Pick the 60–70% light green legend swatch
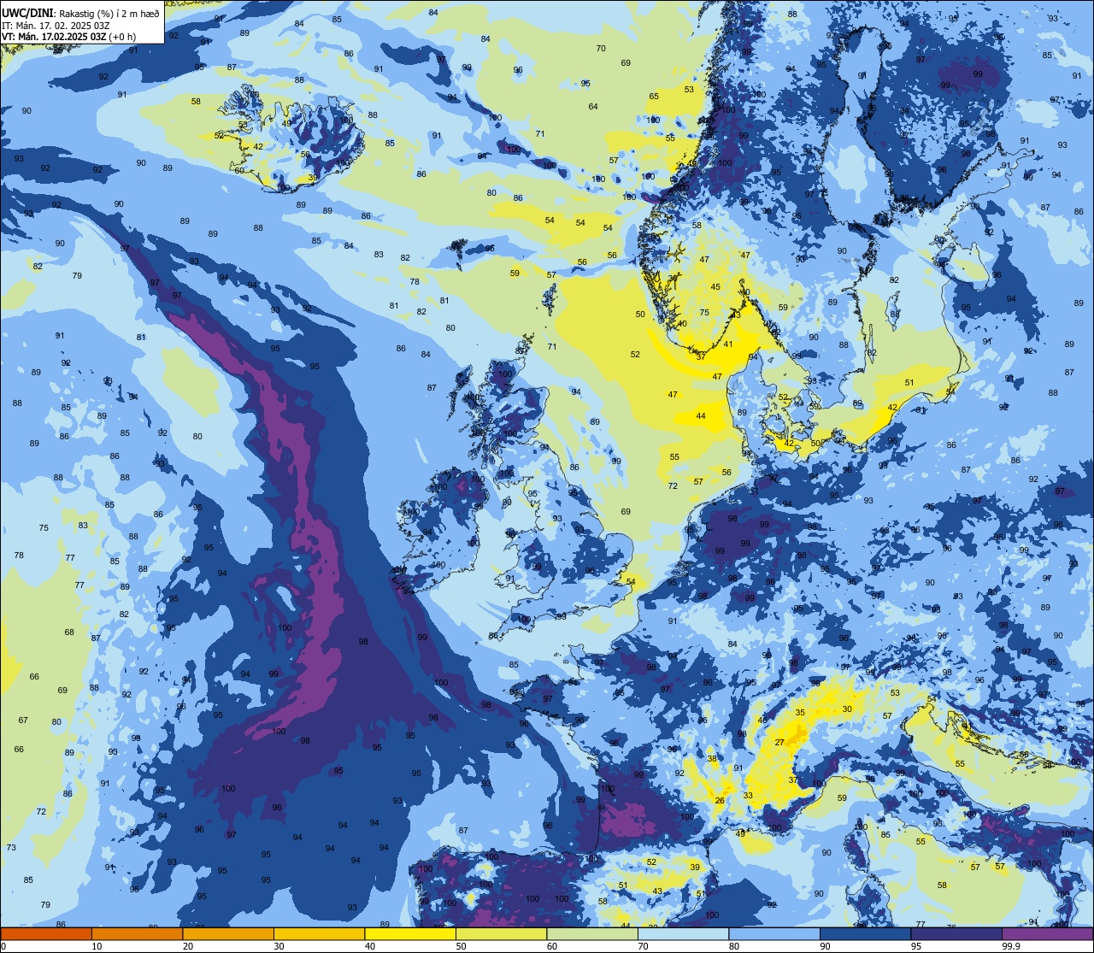1094x953 pixels. (x=592, y=933)
